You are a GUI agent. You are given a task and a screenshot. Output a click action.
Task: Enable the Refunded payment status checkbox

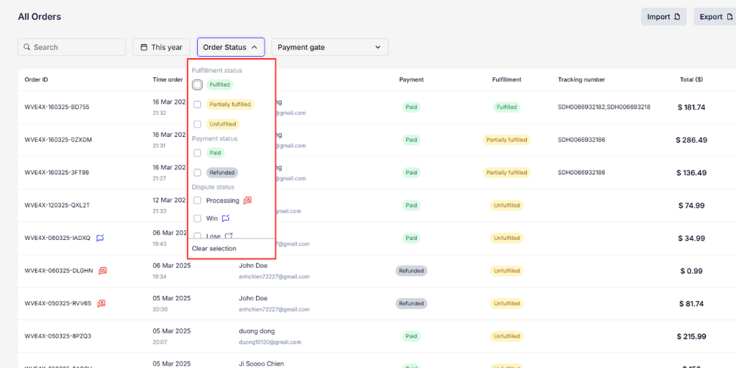coord(197,173)
